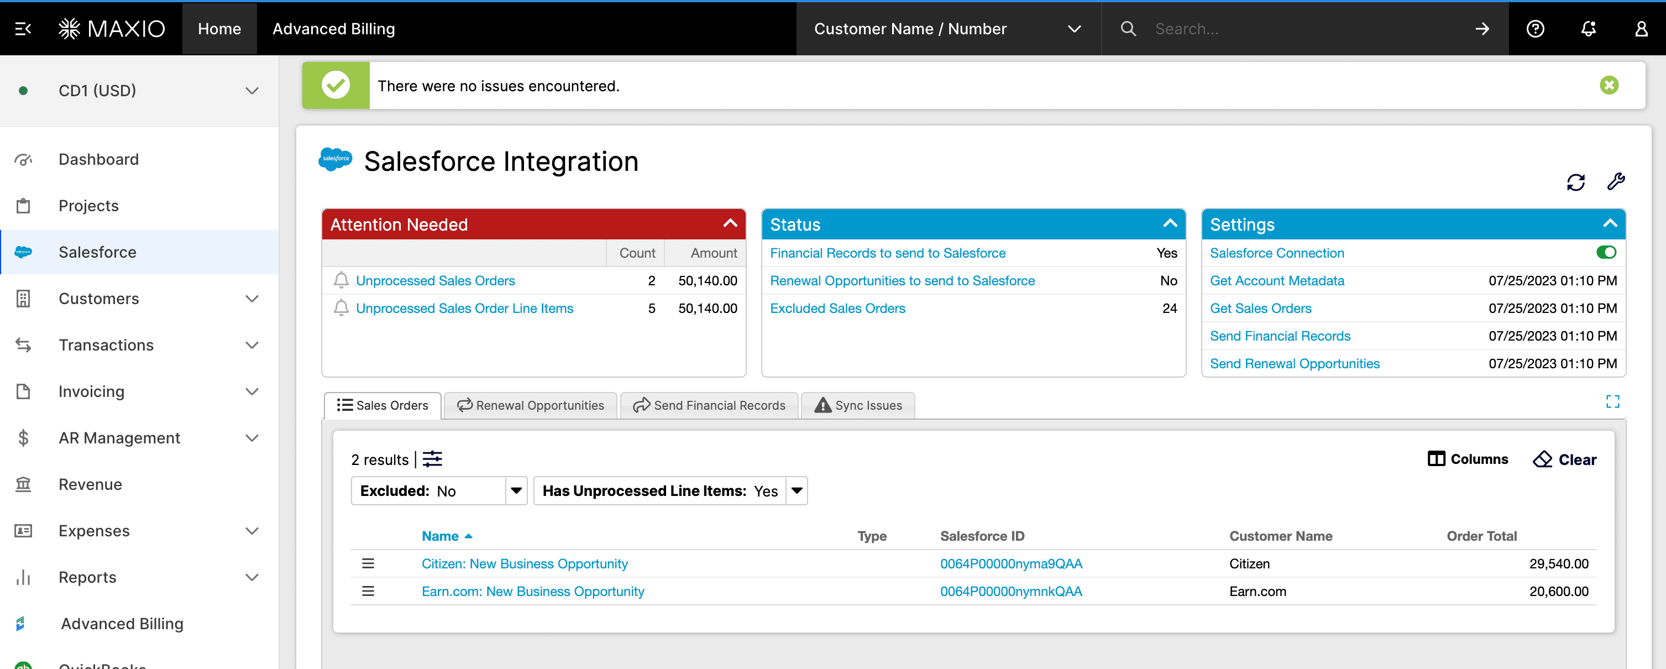Refresh the Salesforce Integration page
1666x669 pixels.
point(1575,182)
